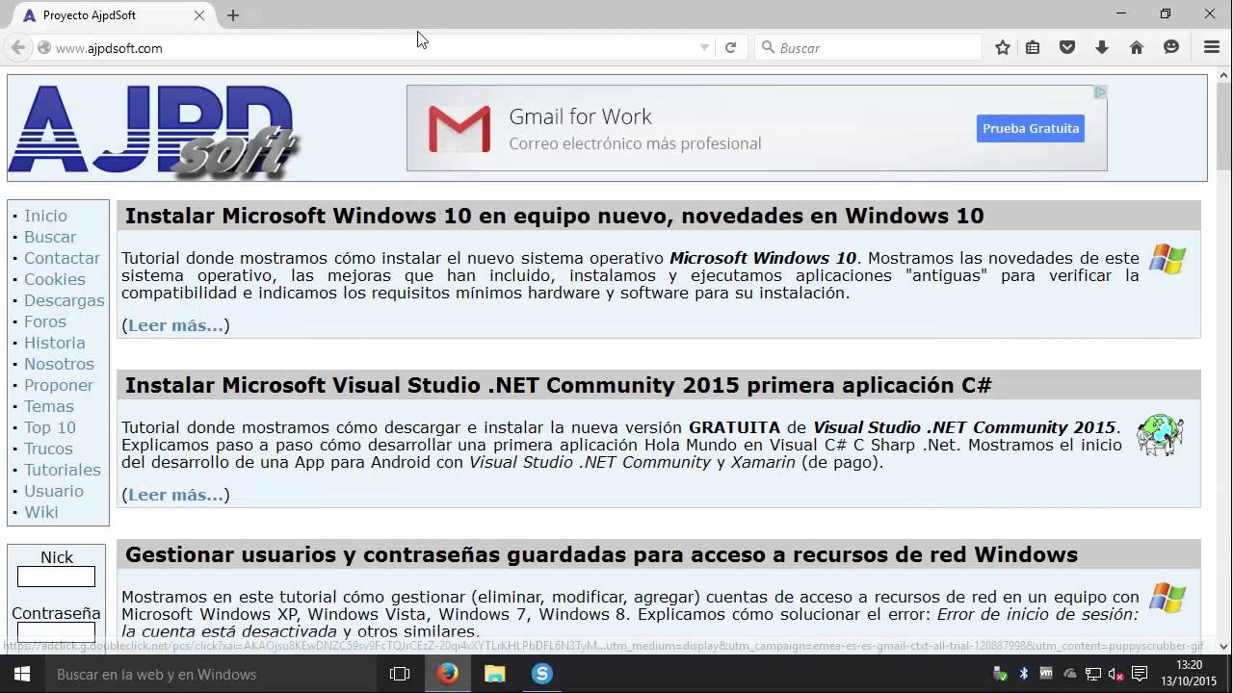This screenshot has height=693, width=1233.
Task: Open the Tutoriales sidebar link
Action: (x=63, y=470)
